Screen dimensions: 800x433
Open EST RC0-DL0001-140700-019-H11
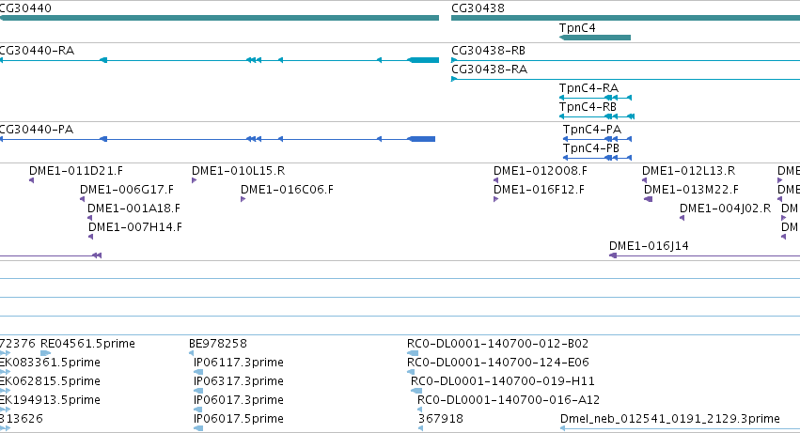pyautogui.click(x=416, y=391)
